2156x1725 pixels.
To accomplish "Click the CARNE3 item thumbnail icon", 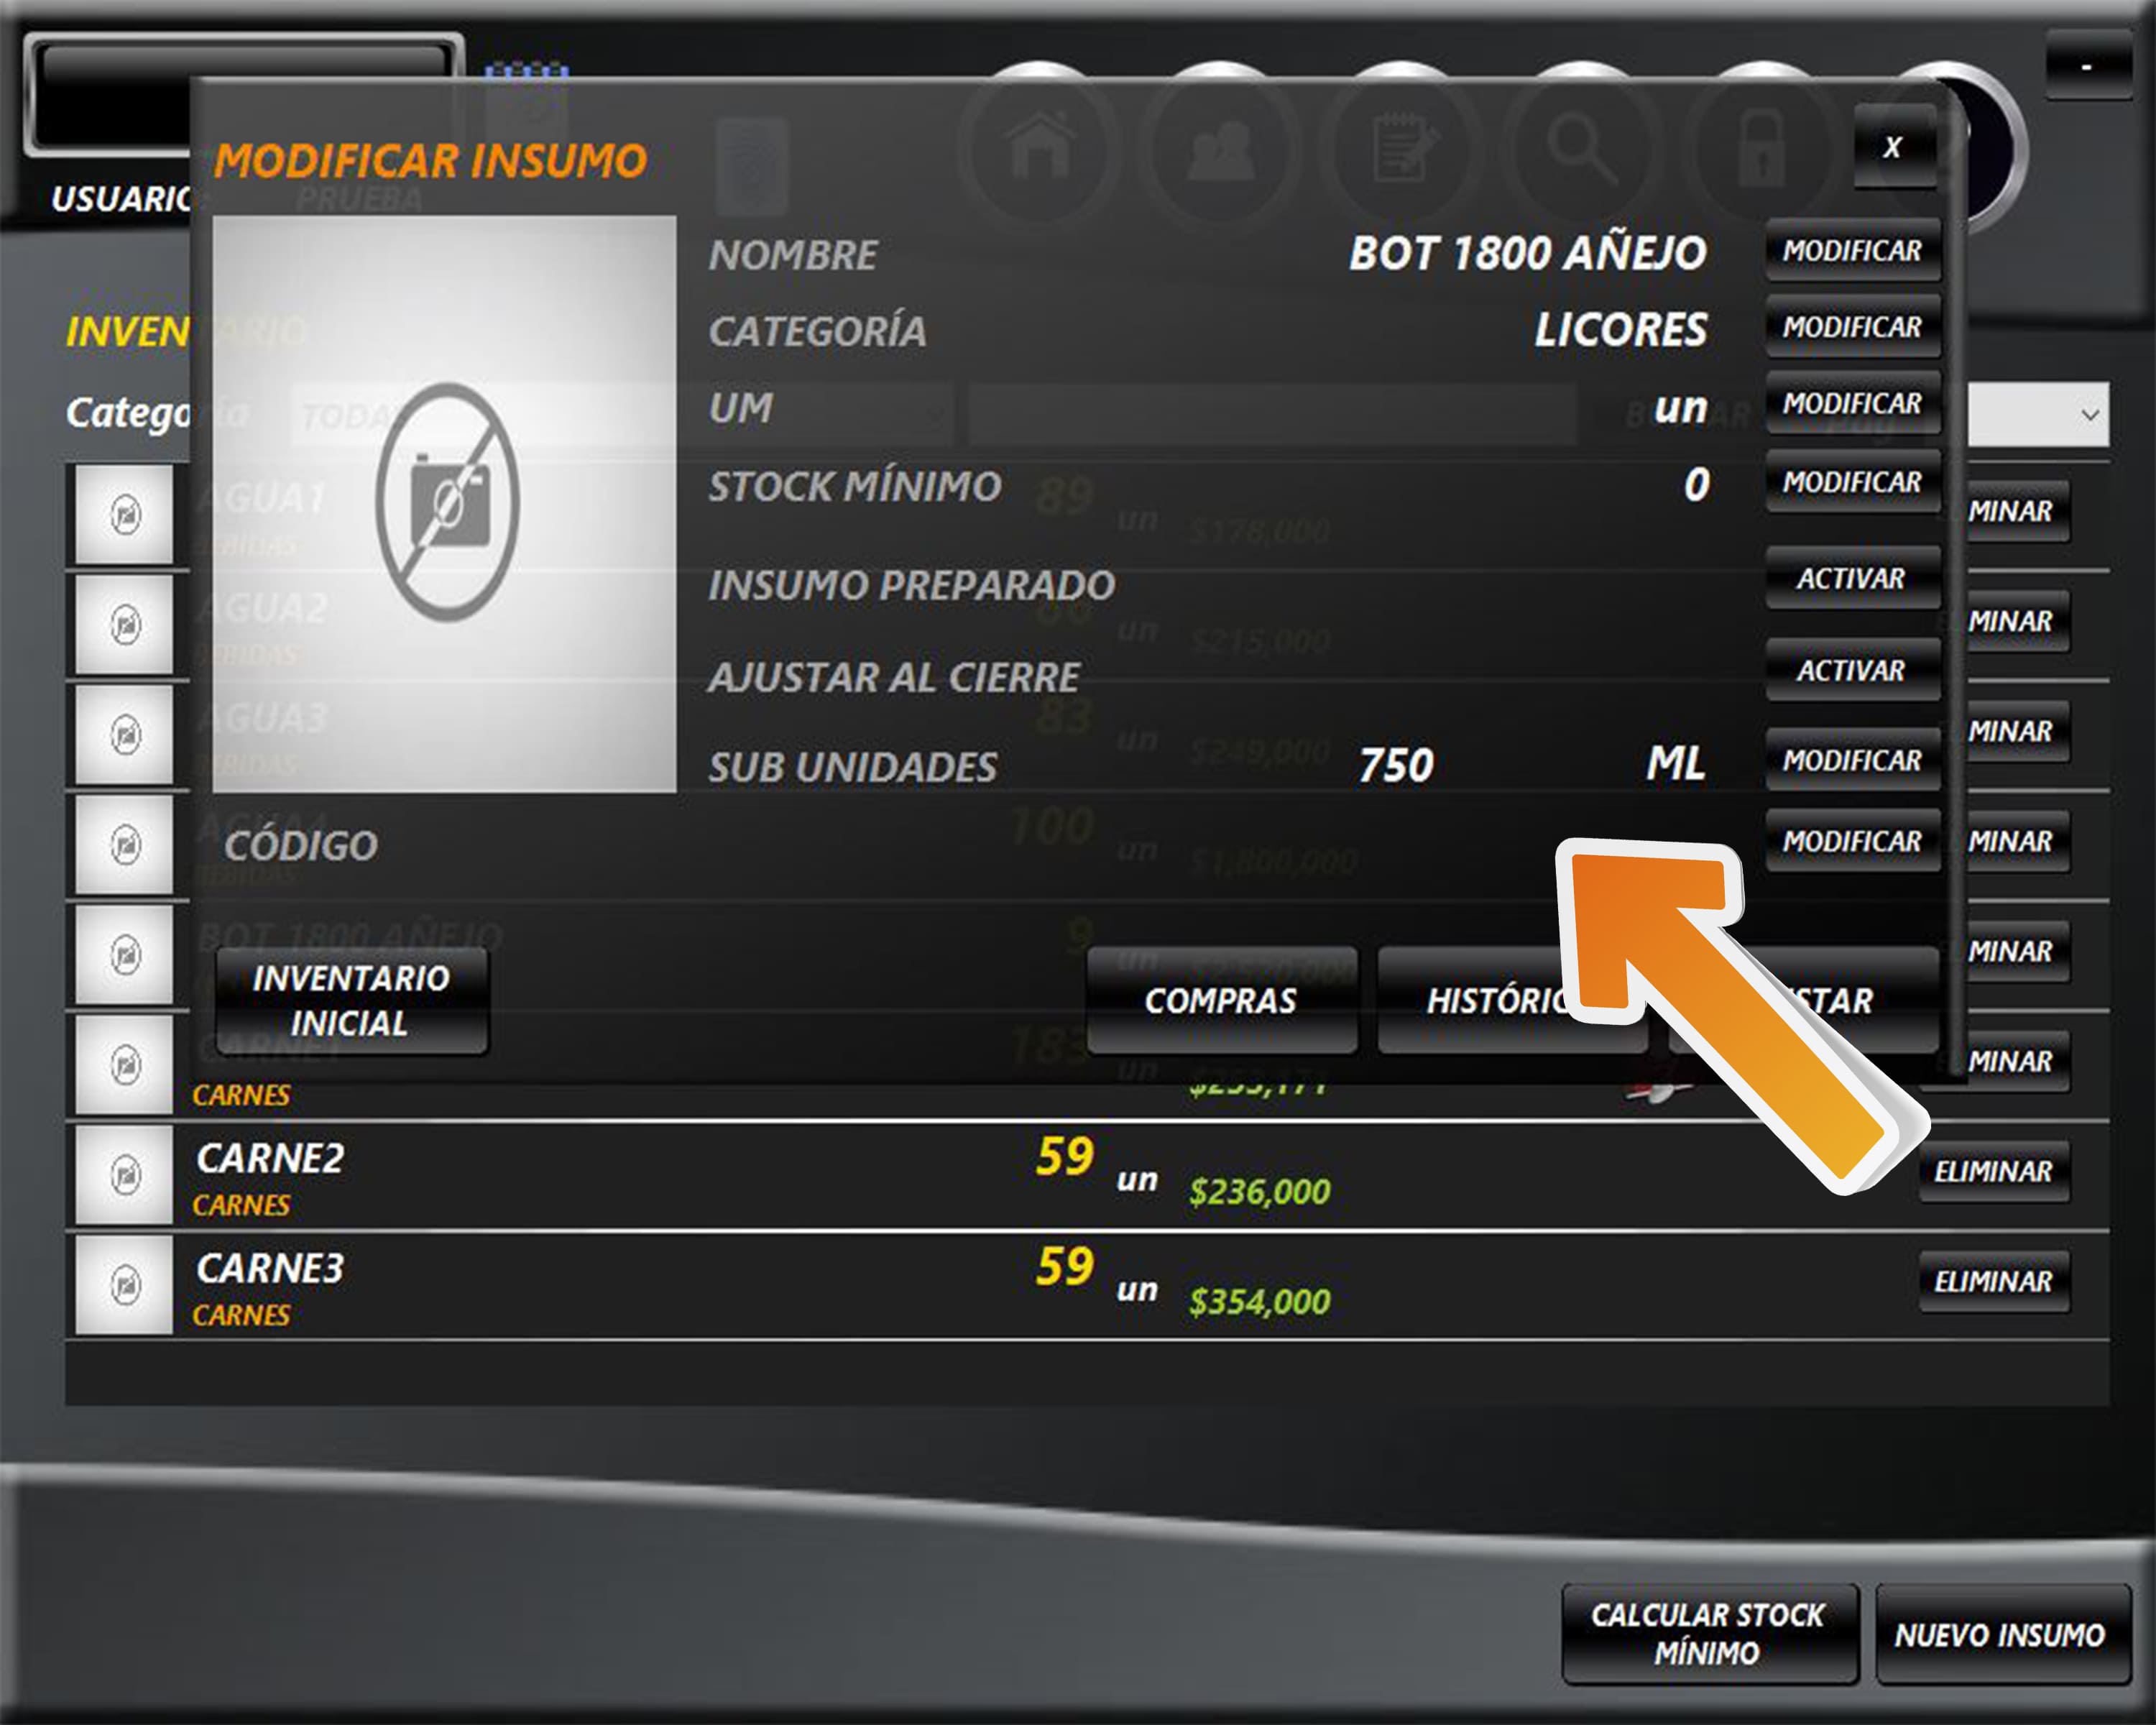I will (x=125, y=1284).
